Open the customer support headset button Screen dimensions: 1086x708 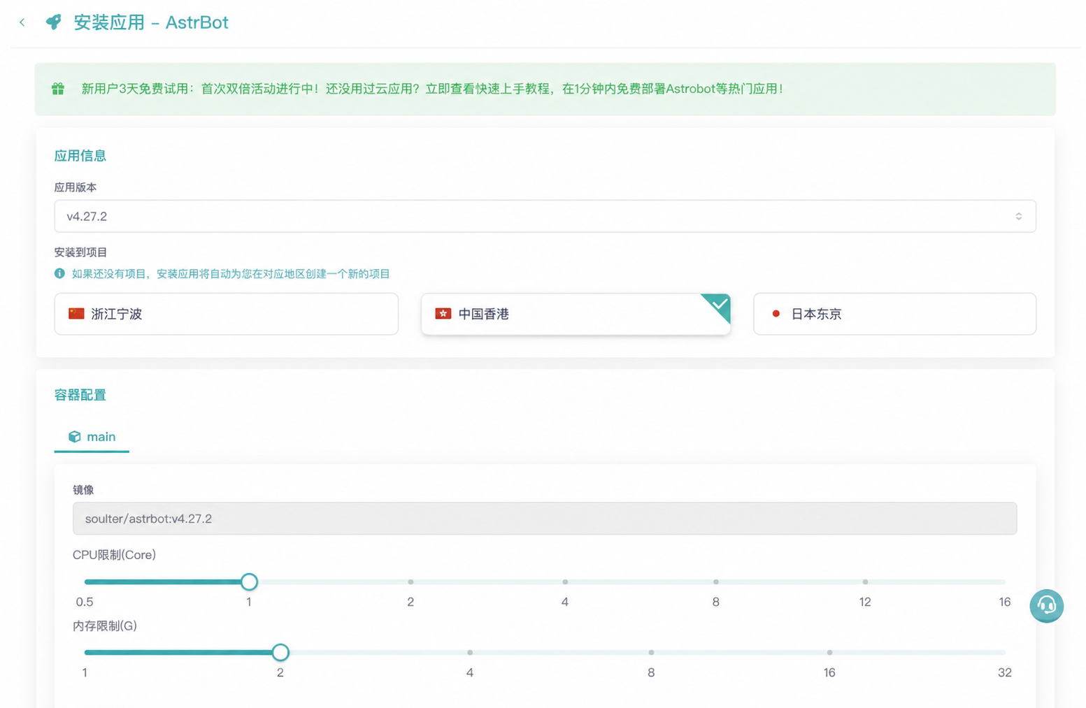(1046, 605)
